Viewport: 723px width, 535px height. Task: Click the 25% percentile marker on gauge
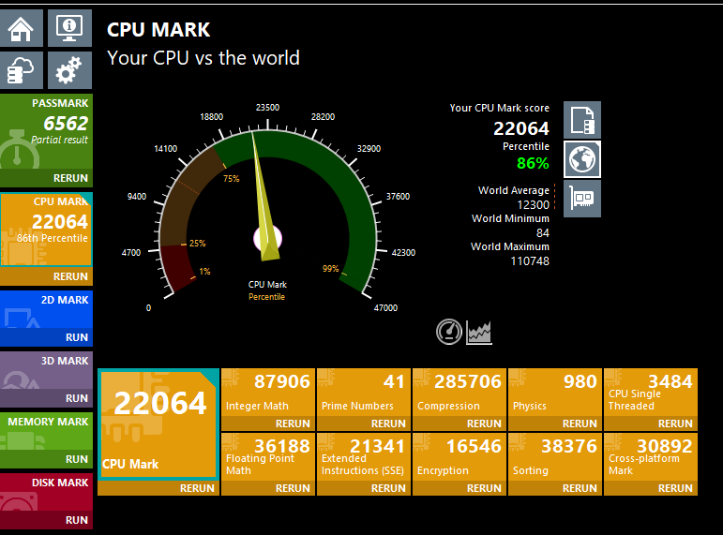(x=197, y=244)
